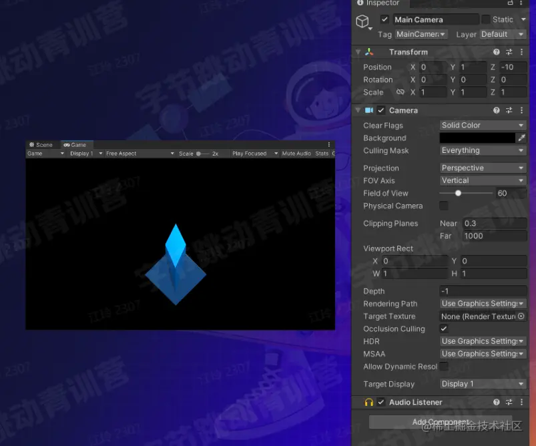Pick Background color with eyedropper
The height and width of the screenshot is (446, 536).
(x=521, y=138)
